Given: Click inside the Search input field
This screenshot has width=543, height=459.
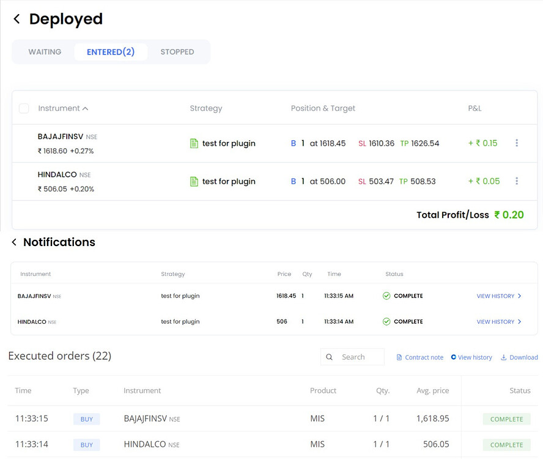Looking at the screenshot, I should tap(358, 357).
